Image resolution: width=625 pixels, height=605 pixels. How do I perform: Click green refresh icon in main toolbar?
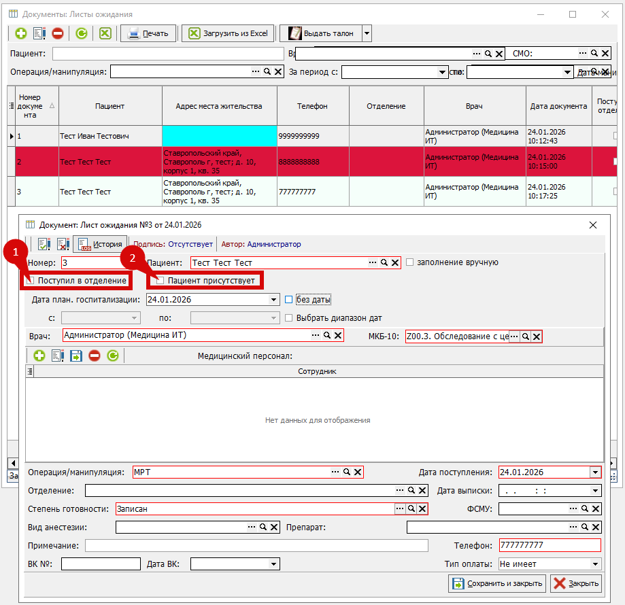pos(82,33)
